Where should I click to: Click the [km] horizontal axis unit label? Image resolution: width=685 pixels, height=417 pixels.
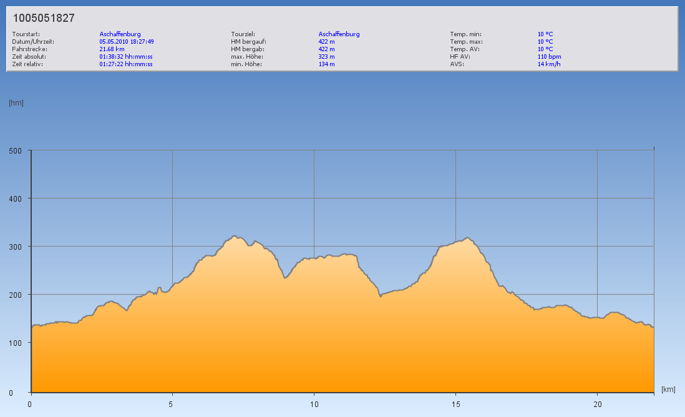(668, 390)
